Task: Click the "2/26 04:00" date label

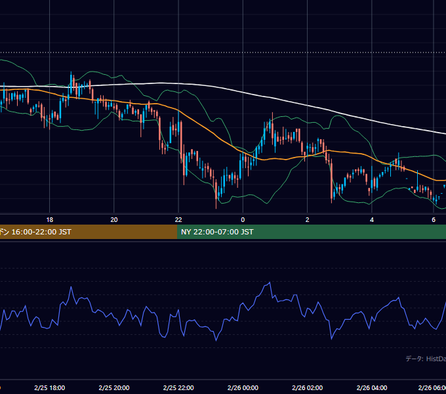Action: point(372,387)
